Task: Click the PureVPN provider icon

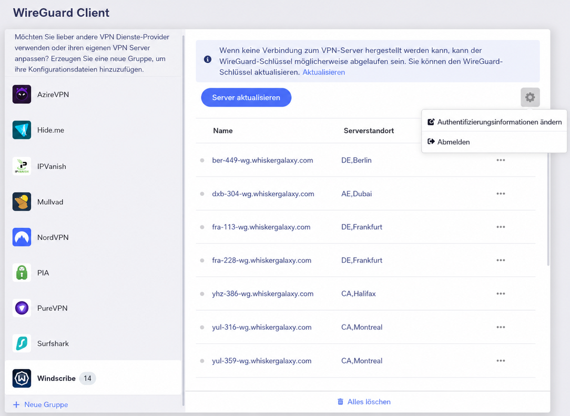Action: click(x=22, y=308)
